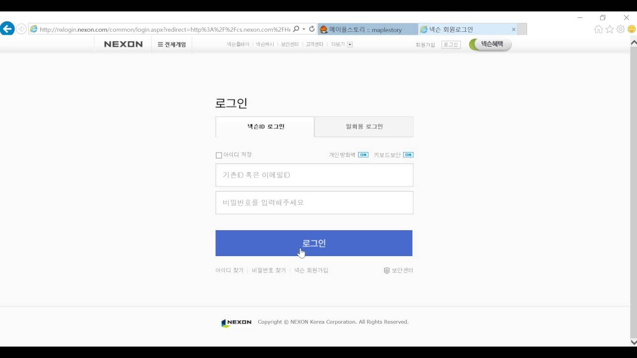Click 회원가입 in the header

pos(425,45)
